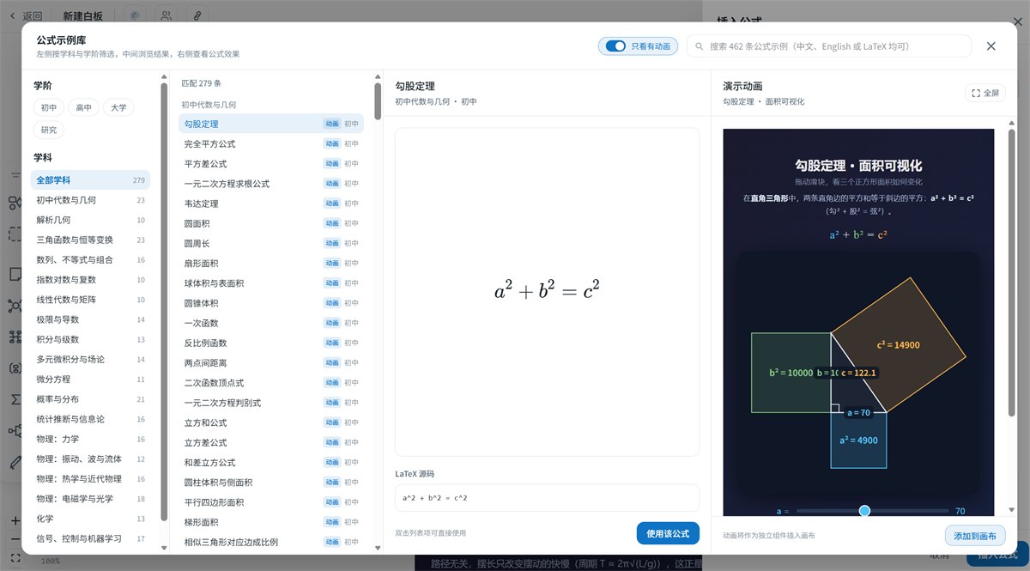Click the collaborators icon in whiteboard header
The height and width of the screenshot is (571, 1030).
tap(167, 15)
